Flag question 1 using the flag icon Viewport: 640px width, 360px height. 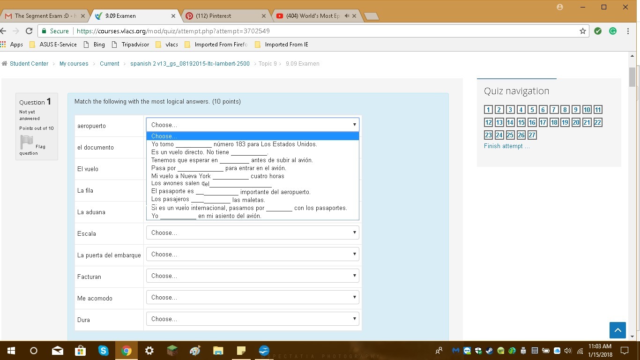[27, 142]
